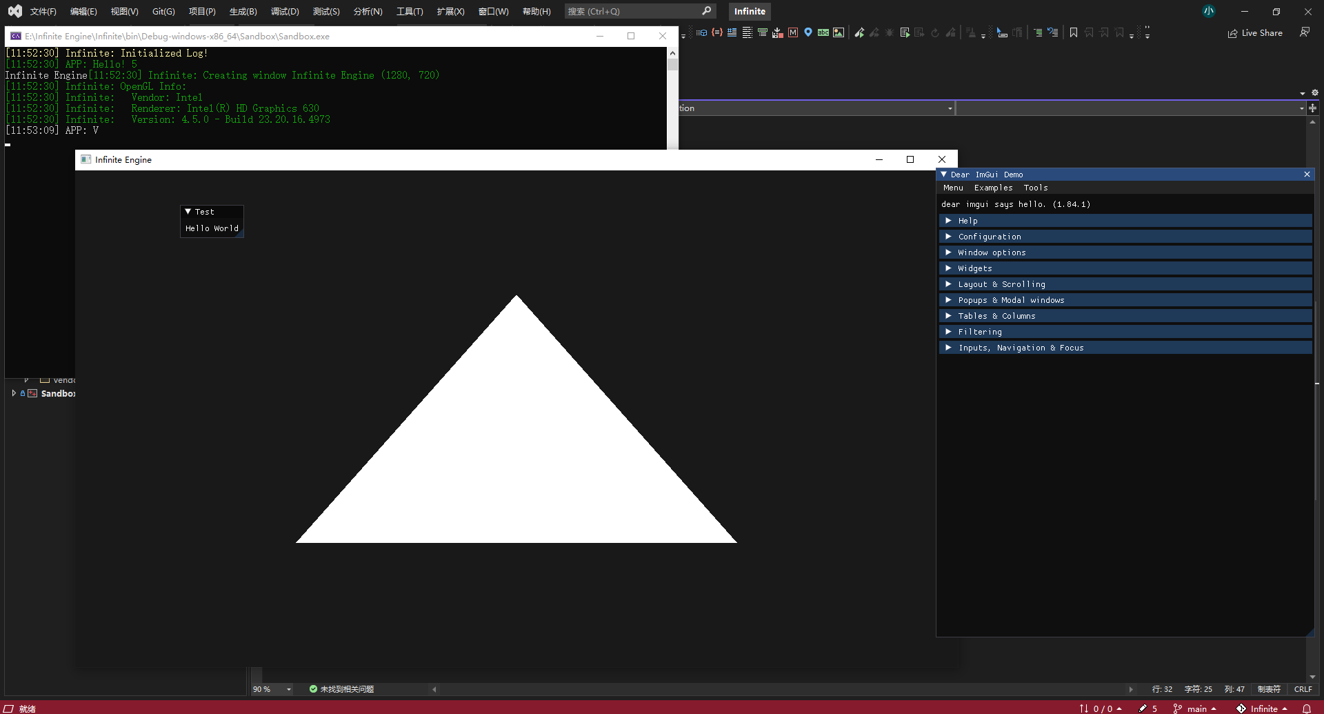
Task: Open the Menu item in ImGui Demo
Action: (953, 188)
